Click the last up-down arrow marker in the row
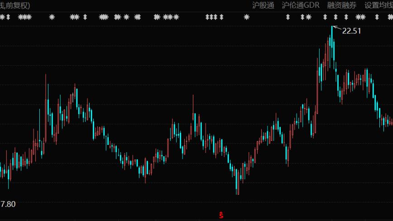 click(x=377, y=17)
